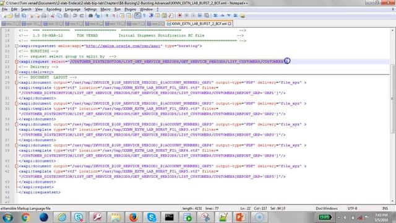
Task: Click the last toolbar plugin icon
Action: coord(243,15)
